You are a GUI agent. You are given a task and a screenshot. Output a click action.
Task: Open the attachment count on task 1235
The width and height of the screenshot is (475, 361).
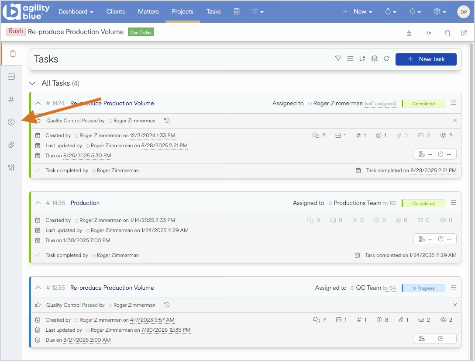pyautogui.click(x=403, y=320)
